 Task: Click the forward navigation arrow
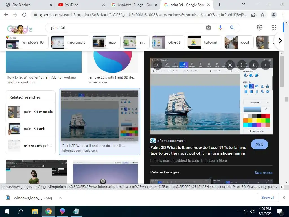[x=15, y=15]
